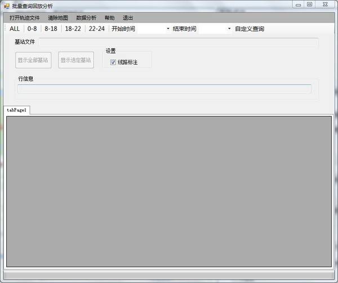The width and height of the screenshot is (338, 283).
Task: Select the 0-8 time range
Action: pos(32,29)
